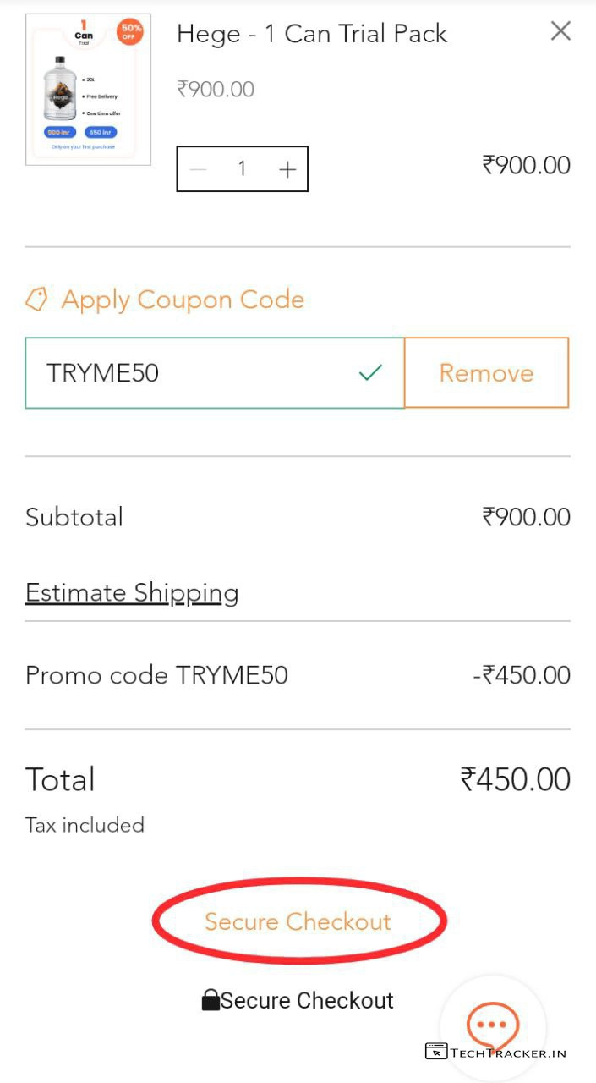Screen dimensions: 596x1083
Task: Select the Total ₹450.00 amount
Action: 515,779
